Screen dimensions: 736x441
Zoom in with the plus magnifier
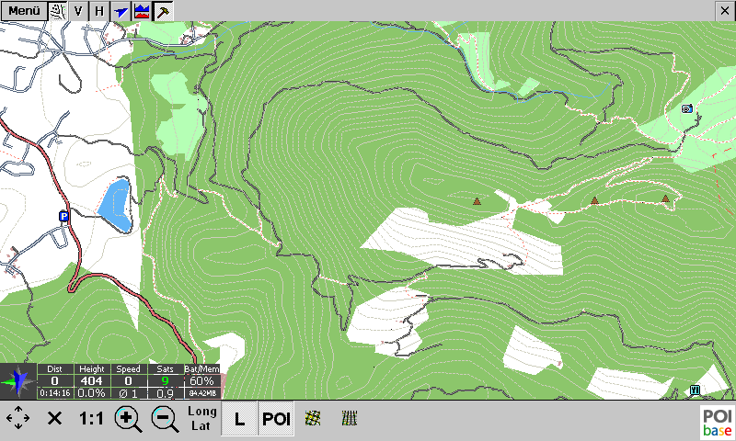pos(128,419)
